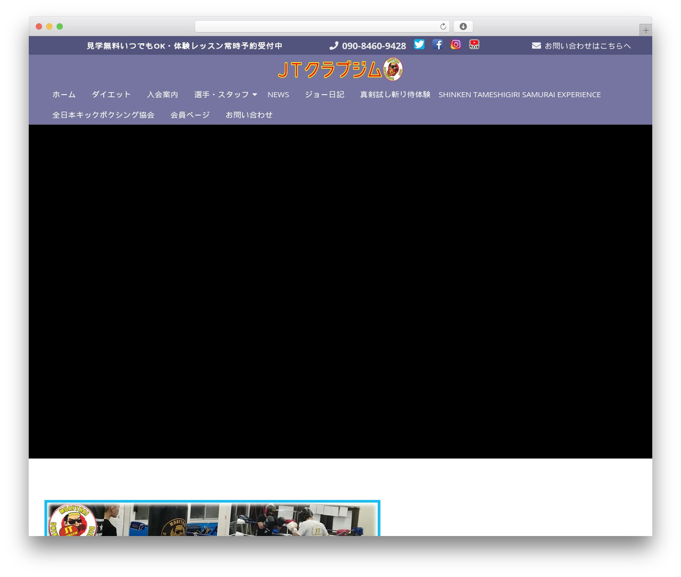
Task: Reload the page with the refresh icon
Action: tap(443, 27)
